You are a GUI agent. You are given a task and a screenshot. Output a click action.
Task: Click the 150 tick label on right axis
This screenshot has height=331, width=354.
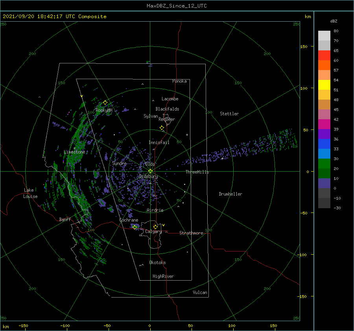coord(304,46)
